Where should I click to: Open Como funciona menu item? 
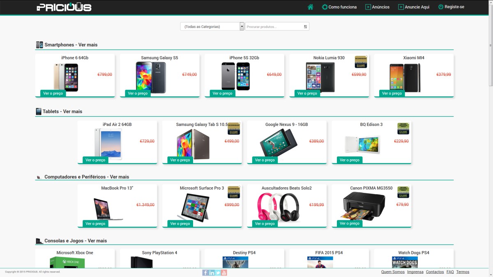(x=343, y=7)
